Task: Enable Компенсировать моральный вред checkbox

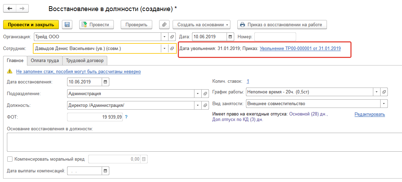Action: [10, 159]
